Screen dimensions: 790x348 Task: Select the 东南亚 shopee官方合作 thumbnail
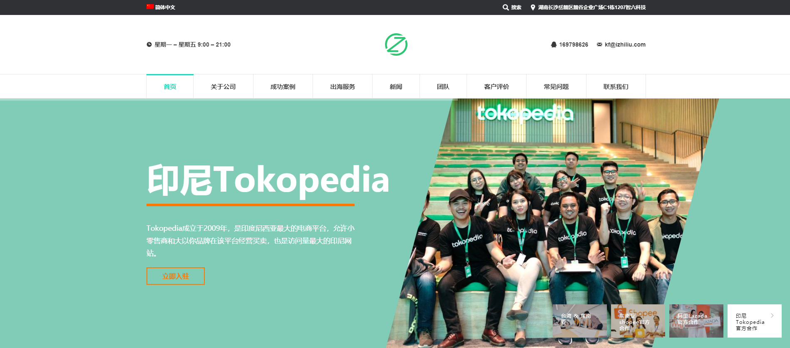(x=638, y=321)
